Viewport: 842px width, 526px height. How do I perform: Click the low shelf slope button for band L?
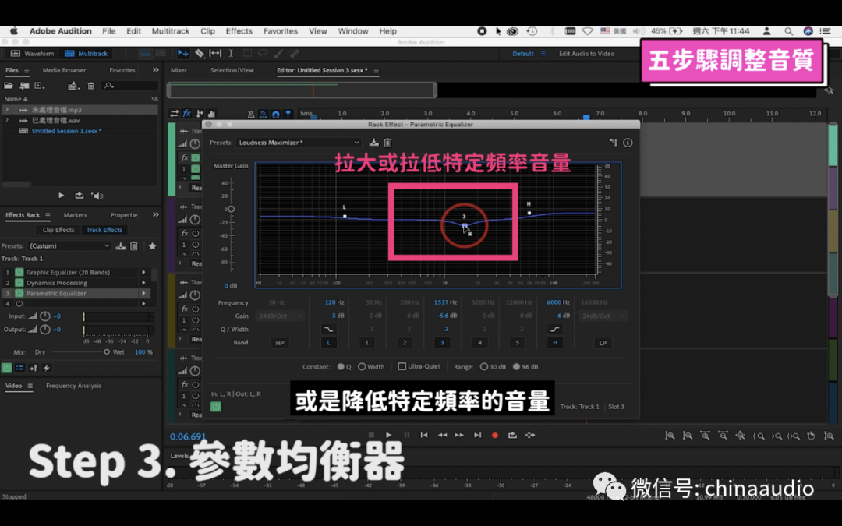coord(329,329)
